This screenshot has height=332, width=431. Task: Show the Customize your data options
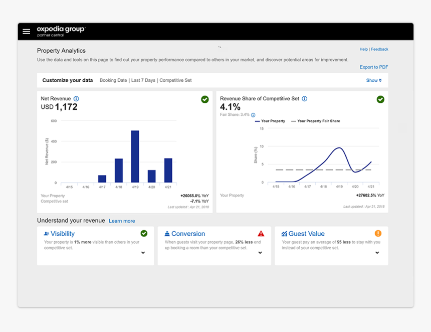[x=374, y=80]
